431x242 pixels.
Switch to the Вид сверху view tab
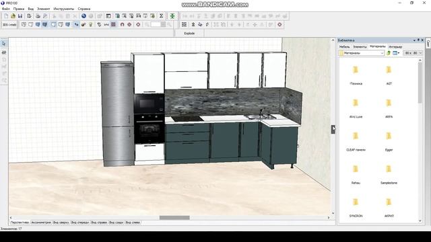tap(61, 223)
